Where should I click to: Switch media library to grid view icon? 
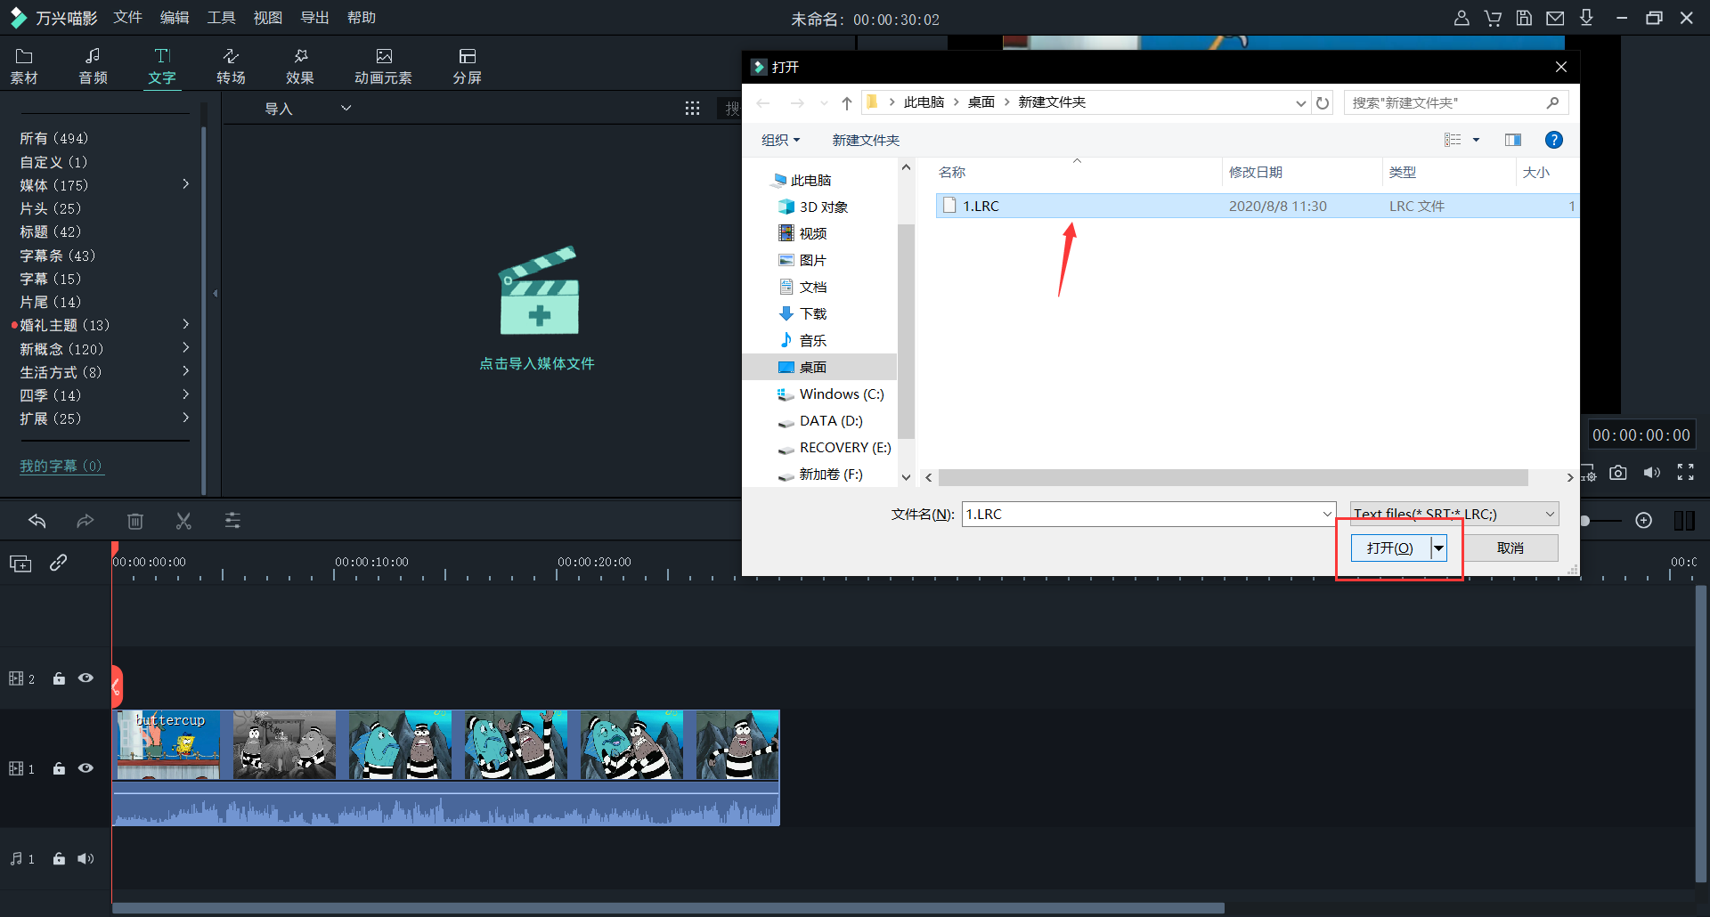click(x=692, y=108)
